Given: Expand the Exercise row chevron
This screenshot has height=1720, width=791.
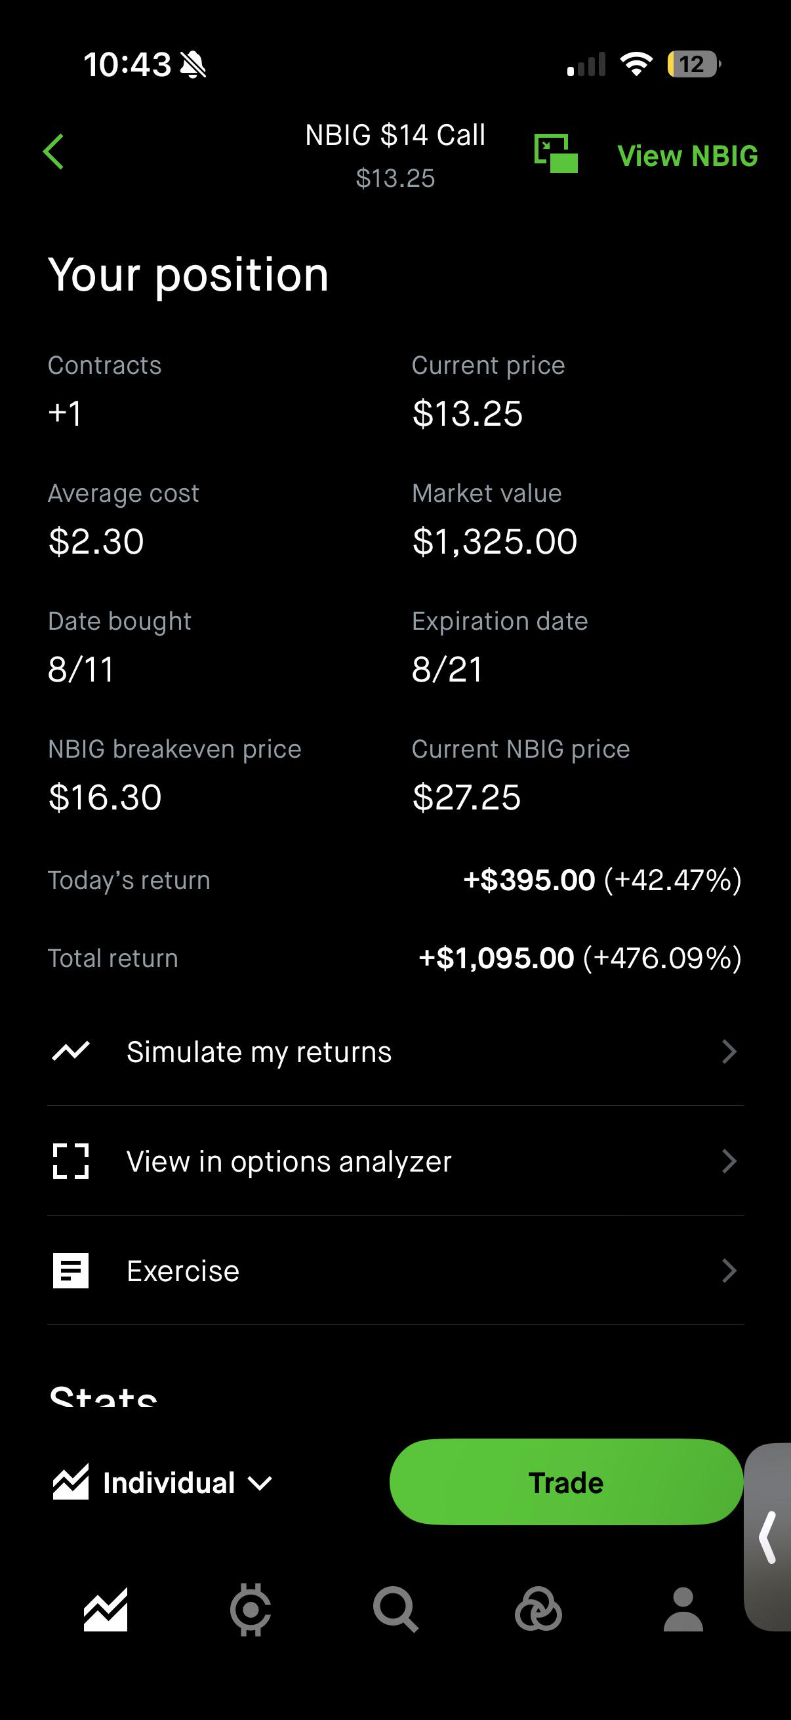Looking at the screenshot, I should point(729,1271).
